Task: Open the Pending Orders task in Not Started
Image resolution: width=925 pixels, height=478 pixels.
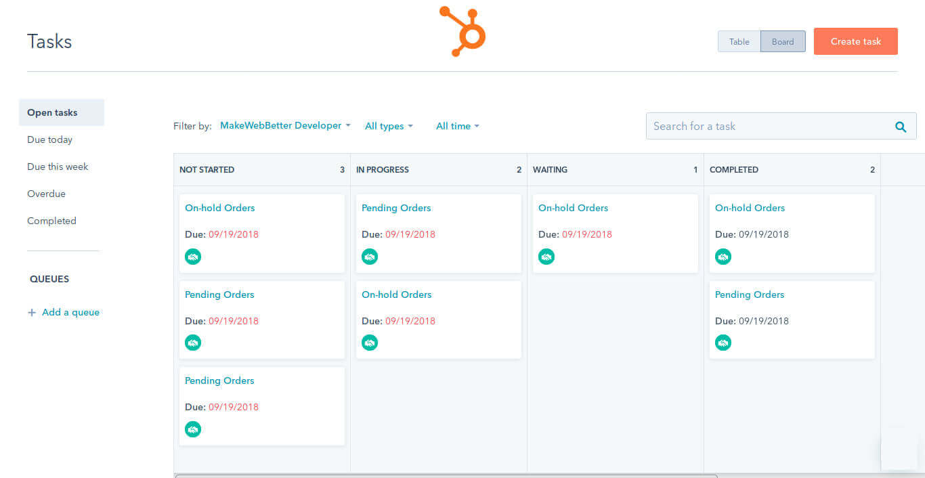Action: [219, 295]
